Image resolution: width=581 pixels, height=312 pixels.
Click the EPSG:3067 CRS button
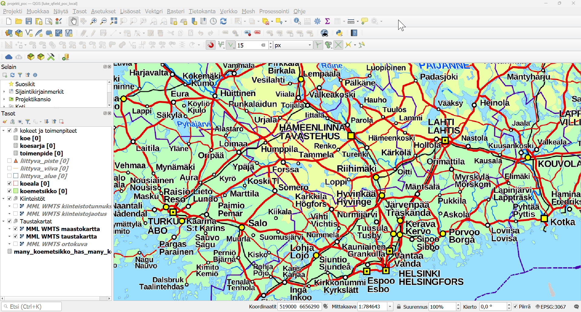(x=551, y=307)
